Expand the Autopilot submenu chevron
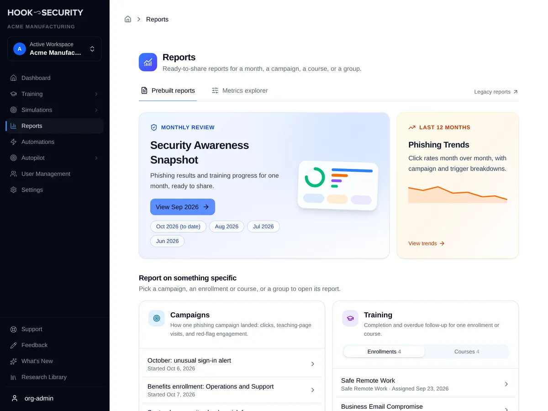Image resolution: width=548 pixels, height=411 pixels. click(96, 158)
